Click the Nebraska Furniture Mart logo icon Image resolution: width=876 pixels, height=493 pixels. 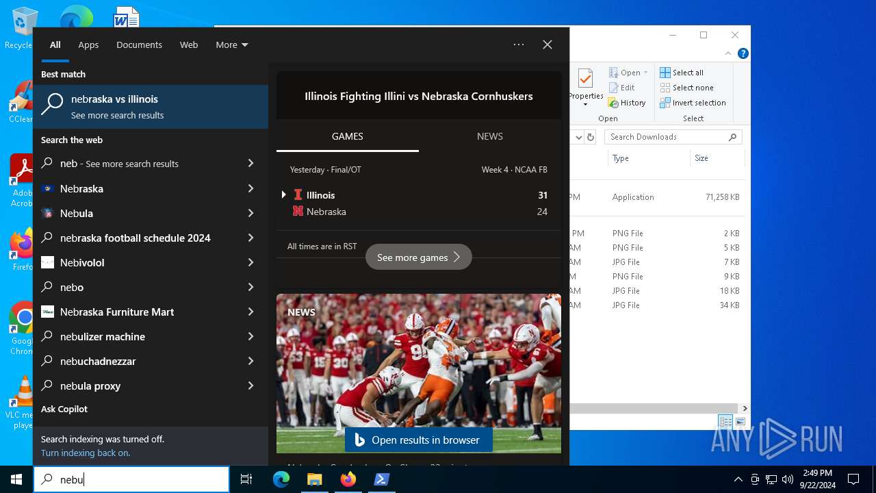pos(47,312)
